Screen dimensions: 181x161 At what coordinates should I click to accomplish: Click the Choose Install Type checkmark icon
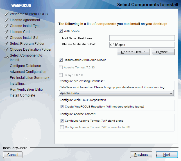pos(6,26)
